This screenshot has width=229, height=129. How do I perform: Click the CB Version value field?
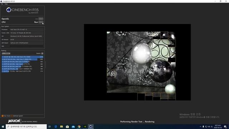[x=26, y=40]
